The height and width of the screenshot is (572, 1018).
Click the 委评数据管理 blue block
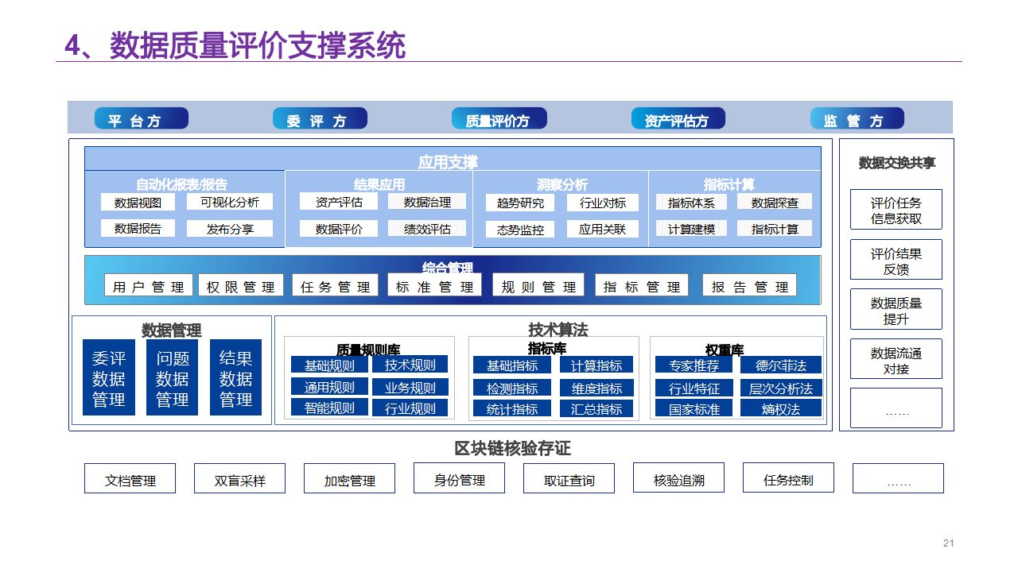[x=109, y=377]
